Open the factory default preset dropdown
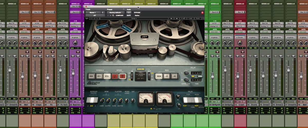 pyautogui.click(x=116, y=13)
